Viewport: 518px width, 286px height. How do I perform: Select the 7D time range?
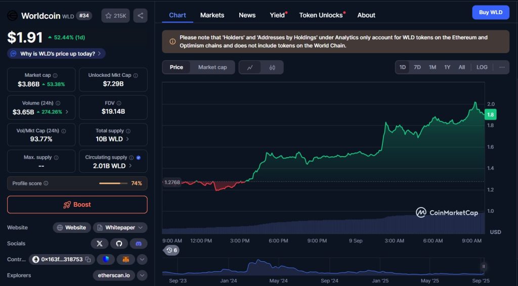417,67
